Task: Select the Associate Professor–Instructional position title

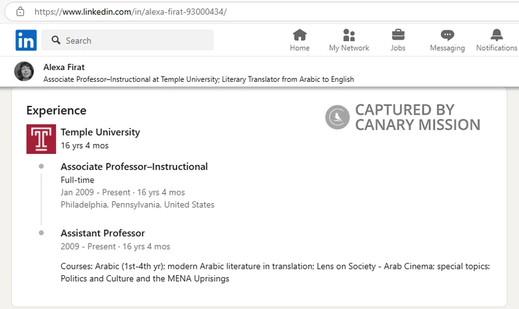Action: [134, 167]
